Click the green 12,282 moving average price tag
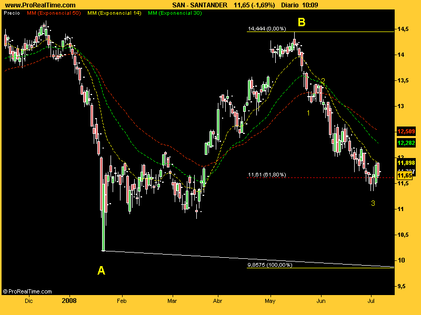This screenshot has width=421, height=315. coord(406,143)
